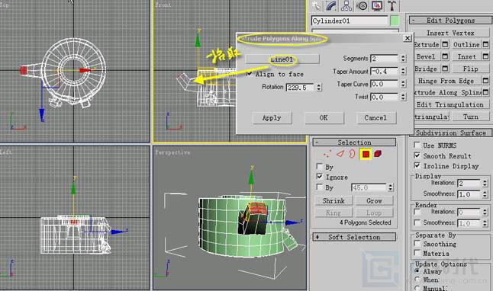This screenshot has width=493, height=291.
Task: Enable Use NURMS checkbox
Action: [417, 145]
